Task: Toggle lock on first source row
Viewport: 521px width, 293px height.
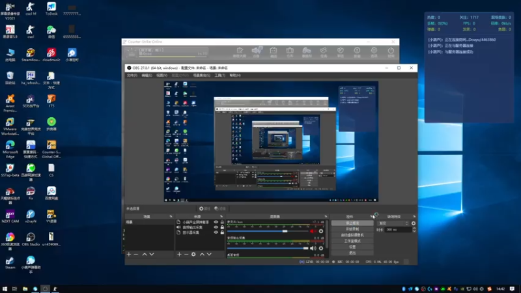Action: 222,222
